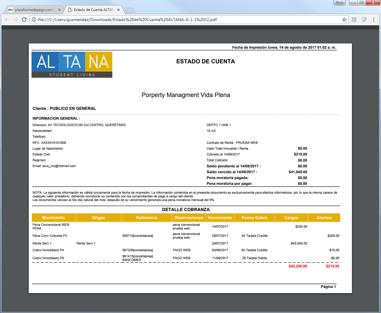Viewport: 381px width, 313px height.
Task: Click the 'Pena Conv Cobrada P2' movement
Action: 50,236
